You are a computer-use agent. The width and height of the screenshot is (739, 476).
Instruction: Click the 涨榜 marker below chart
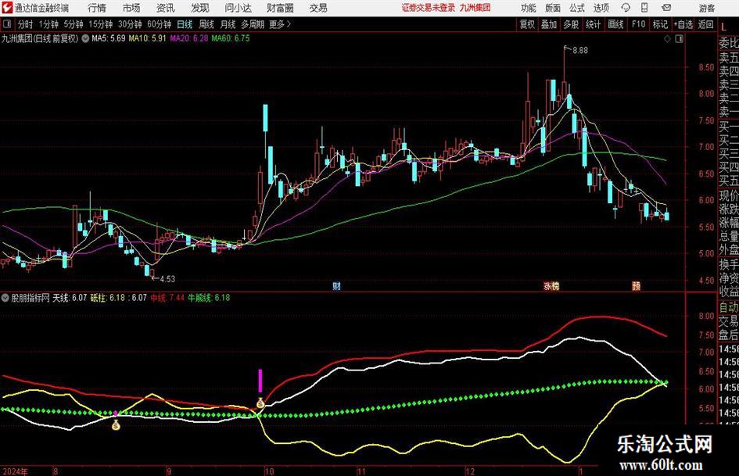(551, 286)
